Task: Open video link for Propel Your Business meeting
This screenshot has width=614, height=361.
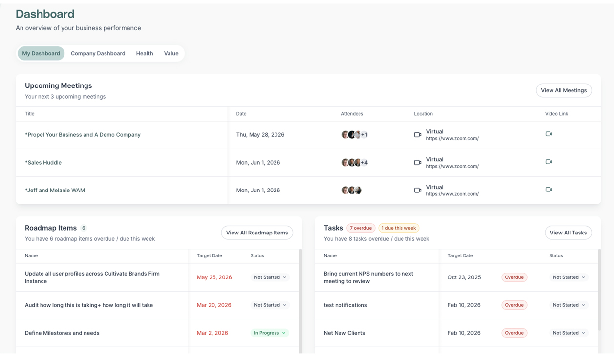Action: 549,134
